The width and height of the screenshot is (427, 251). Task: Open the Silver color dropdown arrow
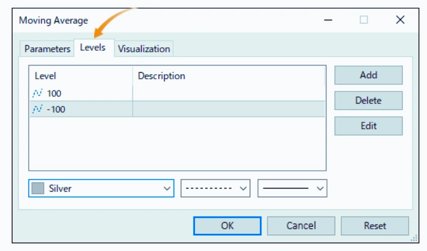click(x=167, y=189)
